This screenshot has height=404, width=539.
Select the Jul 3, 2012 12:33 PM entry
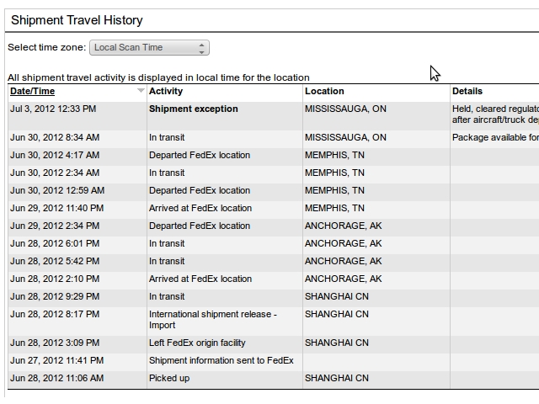pyautogui.click(x=53, y=109)
